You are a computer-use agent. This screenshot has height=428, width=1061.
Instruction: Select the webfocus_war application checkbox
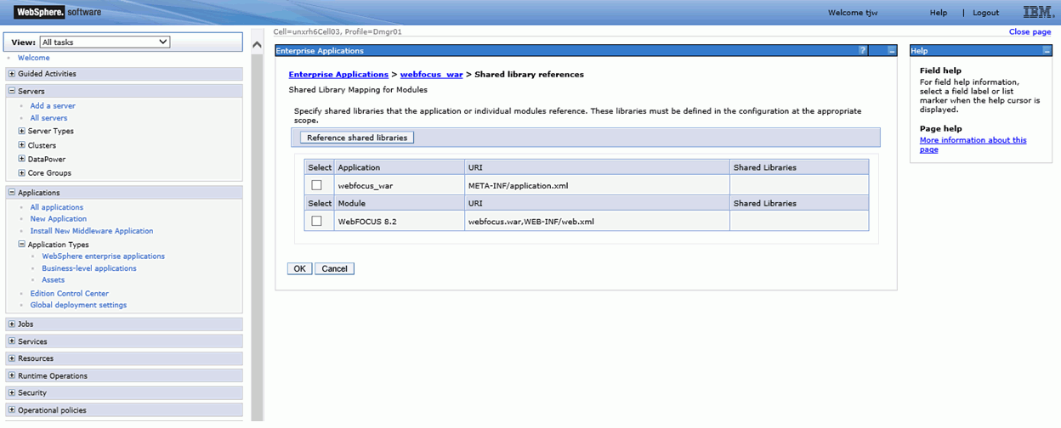316,185
